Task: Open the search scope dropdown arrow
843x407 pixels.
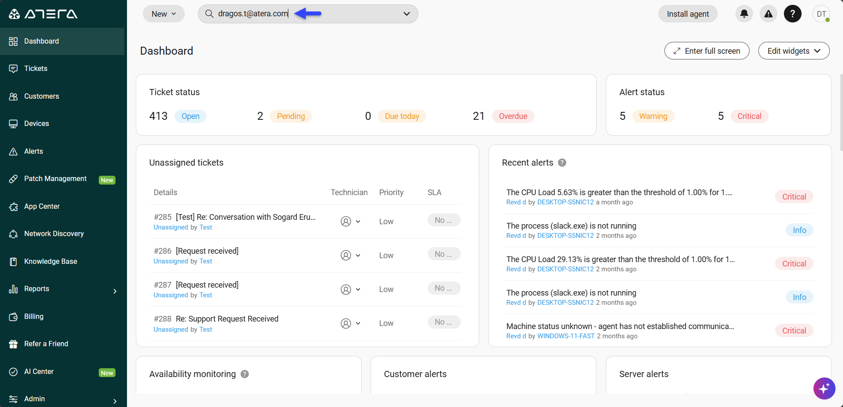Action: point(407,14)
